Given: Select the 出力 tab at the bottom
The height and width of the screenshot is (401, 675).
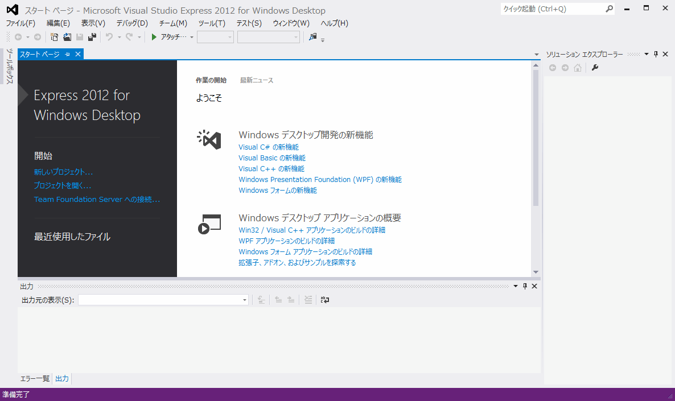Looking at the screenshot, I should click(62, 379).
